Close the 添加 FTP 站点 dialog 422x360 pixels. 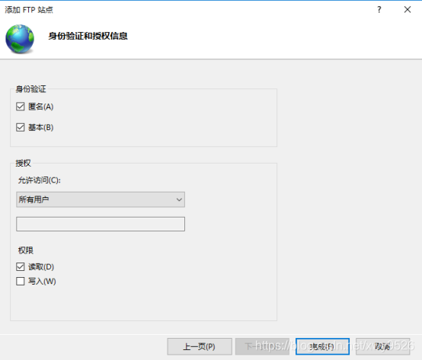tap(408, 10)
